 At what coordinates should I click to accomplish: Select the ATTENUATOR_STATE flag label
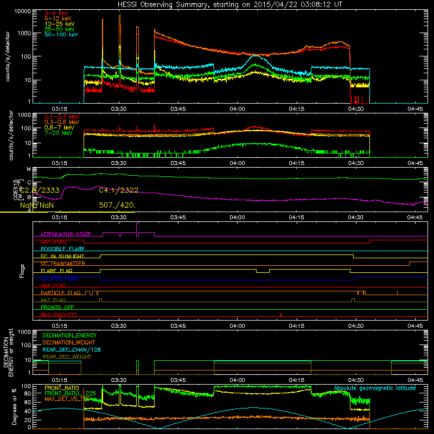tap(66, 234)
